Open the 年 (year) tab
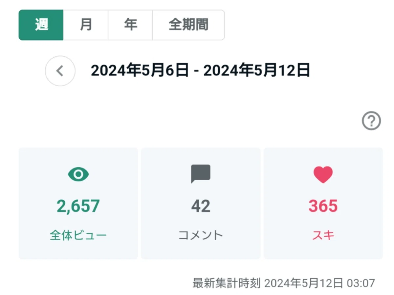 (130, 25)
